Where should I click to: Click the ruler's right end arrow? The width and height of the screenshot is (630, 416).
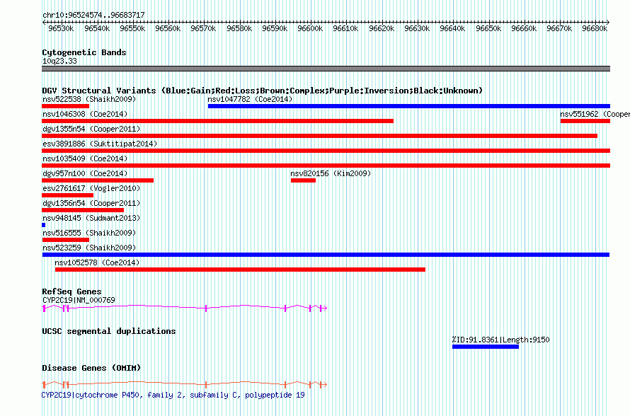pyautogui.click(x=608, y=22)
